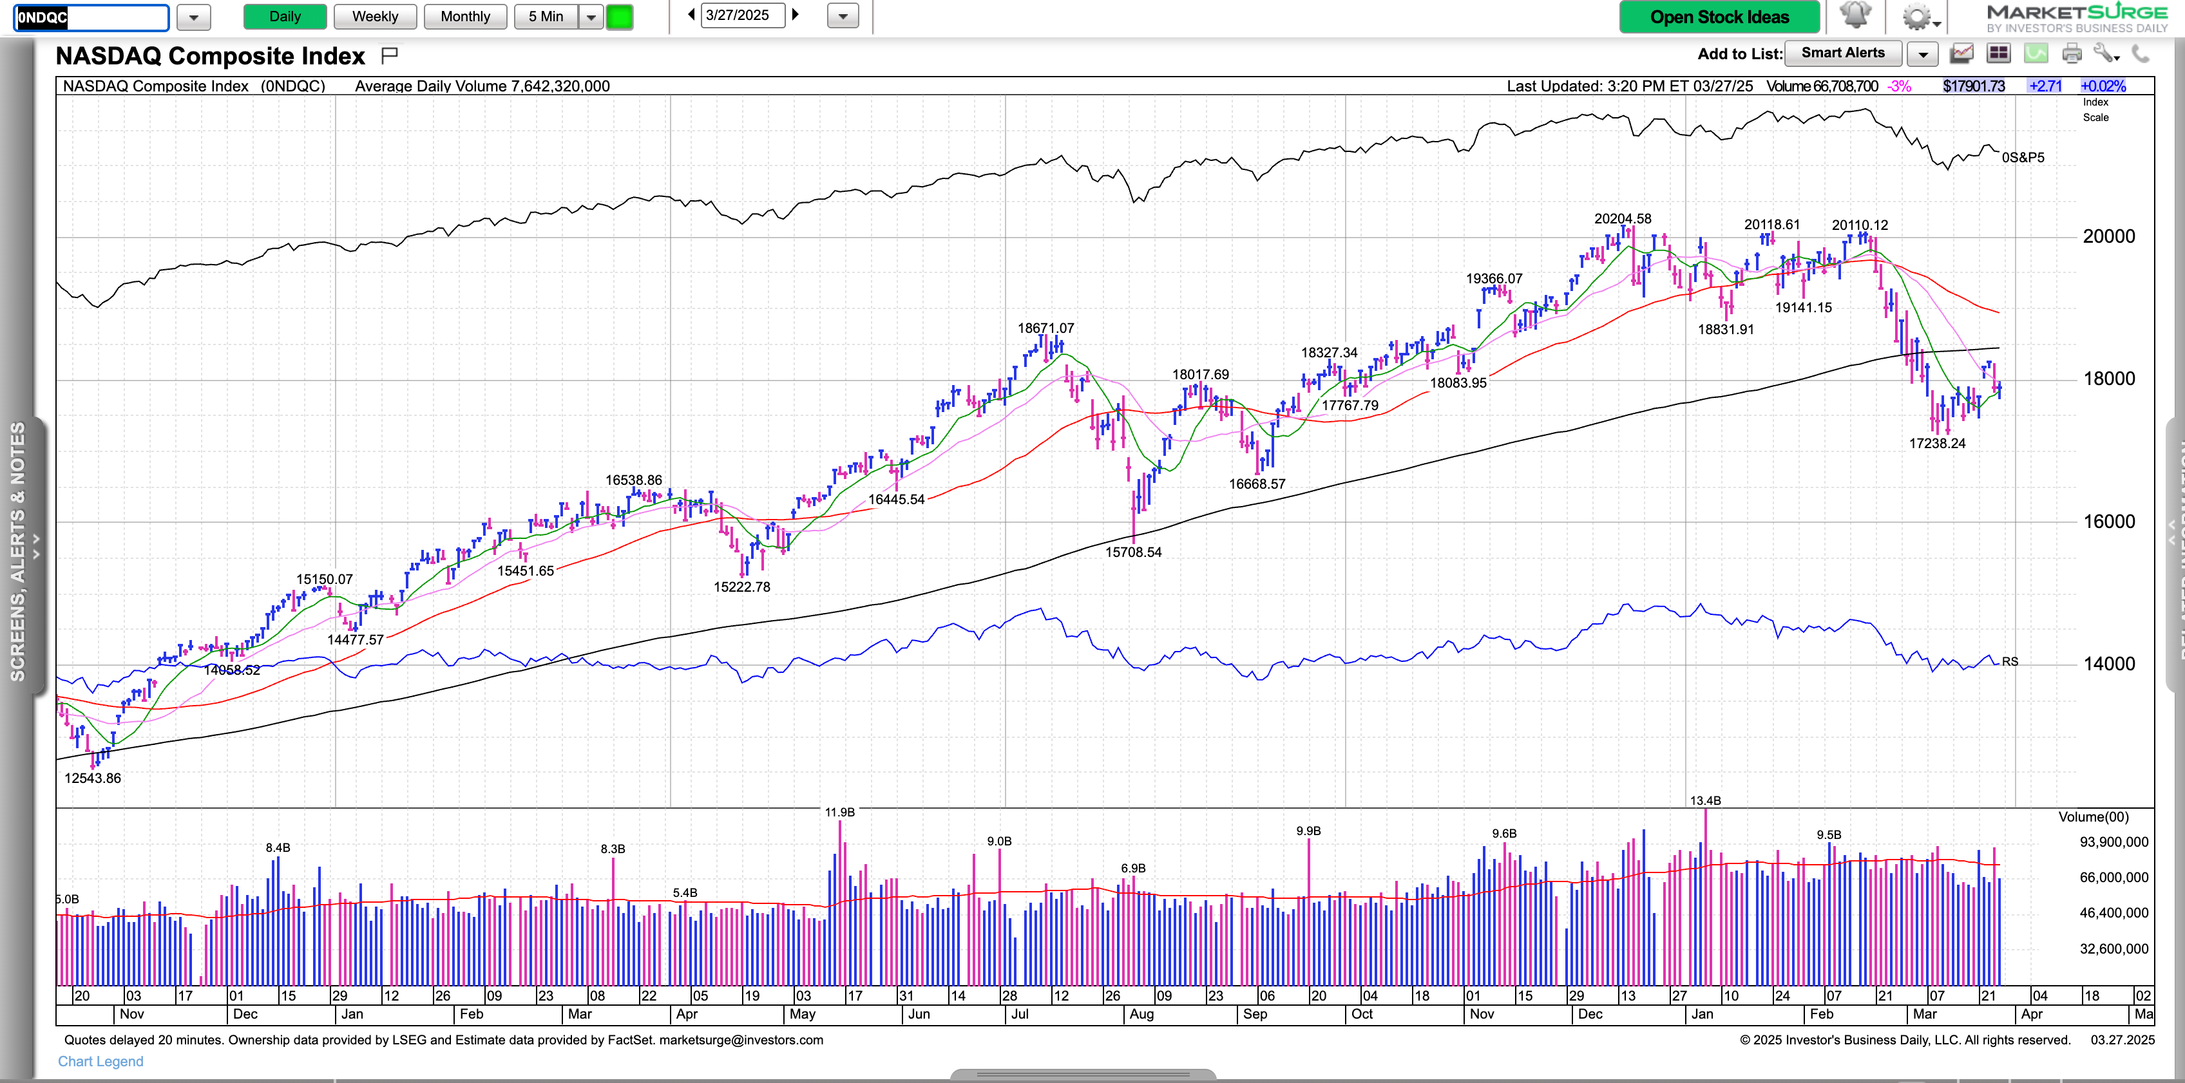The height and width of the screenshot is (1083, 2185).
Task: Switch to Monthly chart tab
Action: (x=465, y=16)
